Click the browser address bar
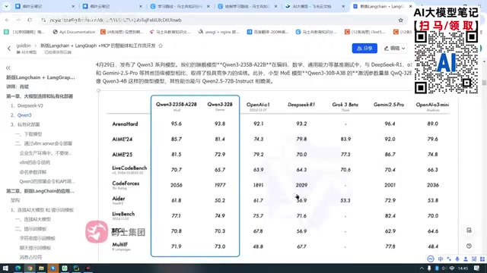 [218, 20]
